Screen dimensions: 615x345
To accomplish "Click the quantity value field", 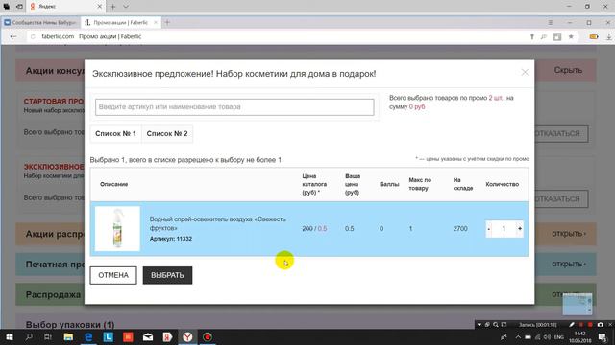I will pyautogui.click(x=504, y=229).
